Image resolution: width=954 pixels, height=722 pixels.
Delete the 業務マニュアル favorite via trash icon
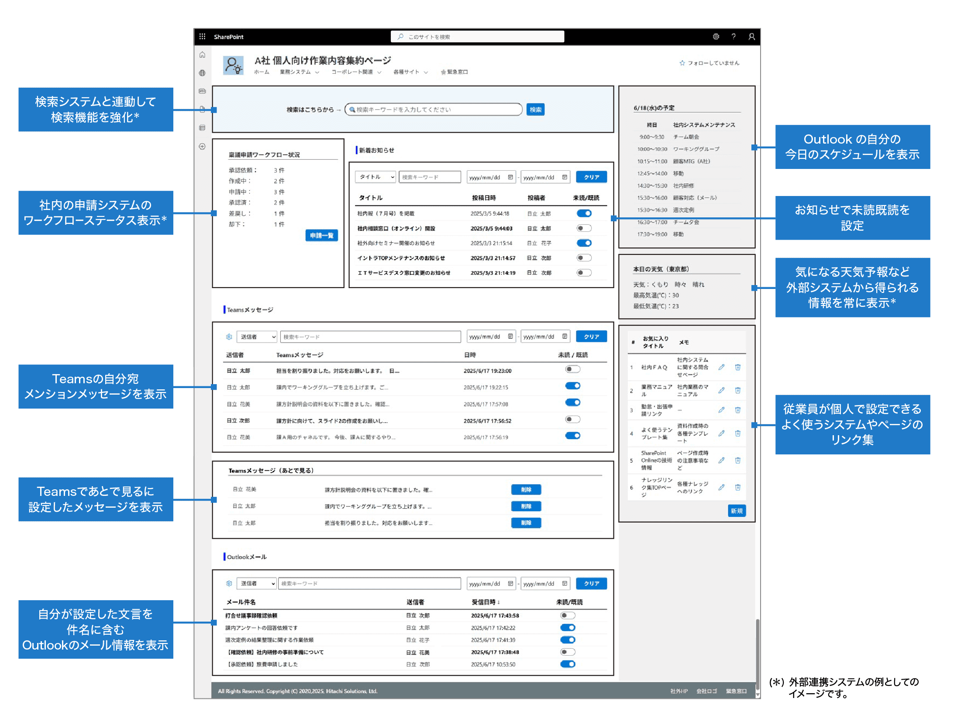pyautogui.click(x=738, y=390)
